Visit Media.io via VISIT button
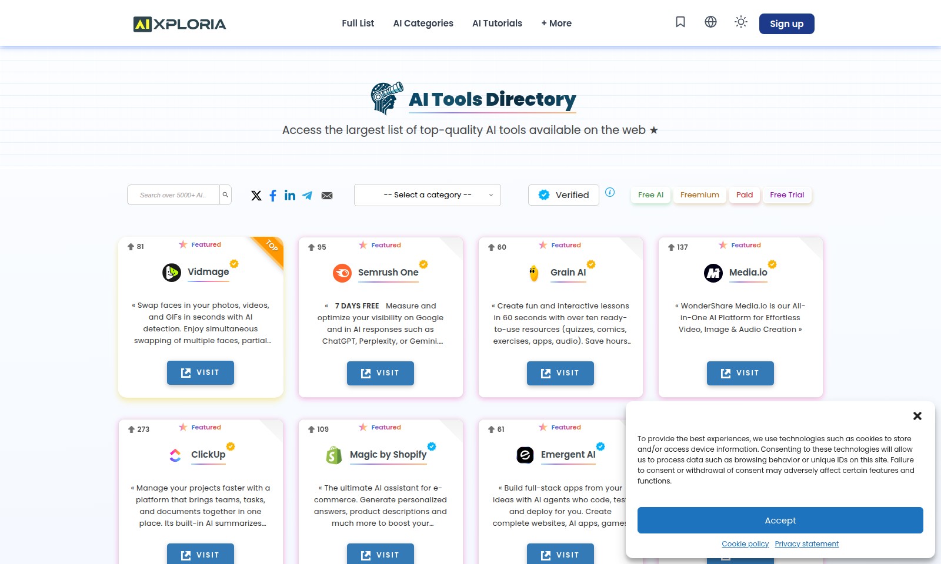 click(740, 373)
